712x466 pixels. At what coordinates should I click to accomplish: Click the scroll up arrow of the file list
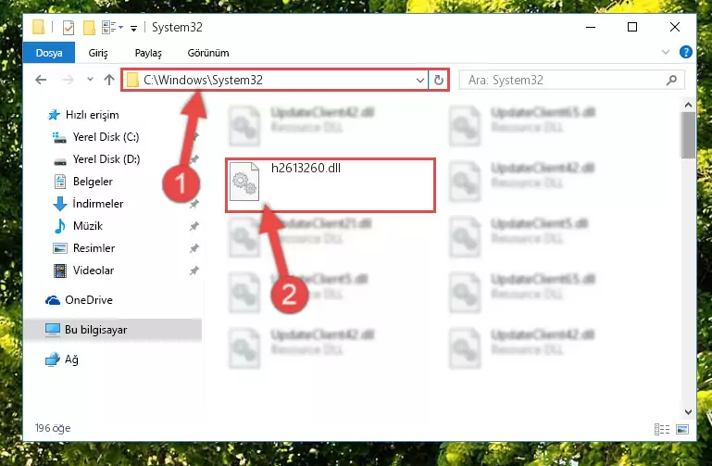688,105
